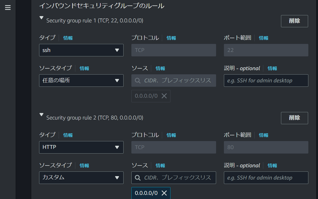
Task: Open the hamburger navigation menu
Action: pos(8,8)
